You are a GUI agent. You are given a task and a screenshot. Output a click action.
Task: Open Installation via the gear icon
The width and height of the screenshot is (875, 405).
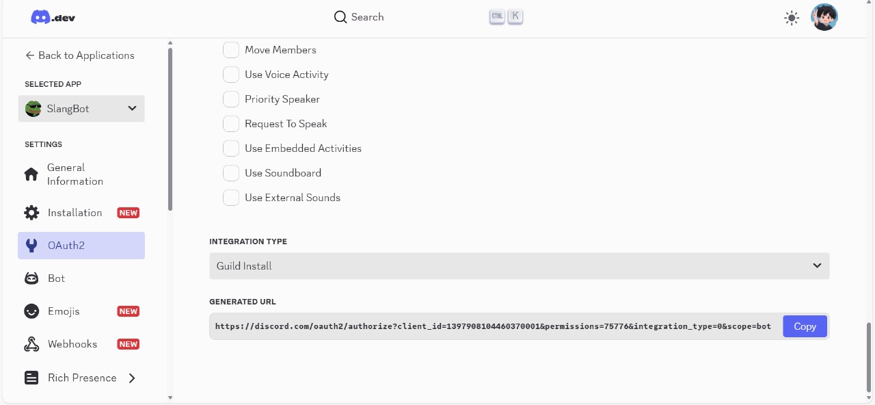pyautogui.click(x=31, y=213)
